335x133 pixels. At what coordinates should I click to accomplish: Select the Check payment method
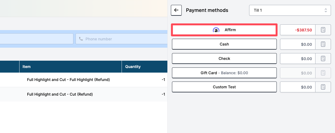pyautogui.click(x=224, y=59)
